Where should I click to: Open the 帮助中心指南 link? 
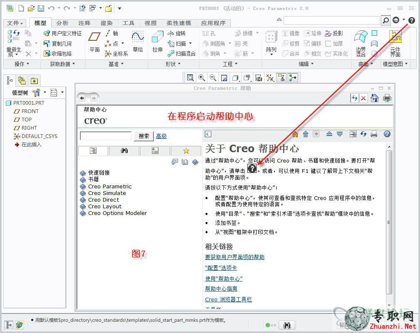click(x=221, y=289)
